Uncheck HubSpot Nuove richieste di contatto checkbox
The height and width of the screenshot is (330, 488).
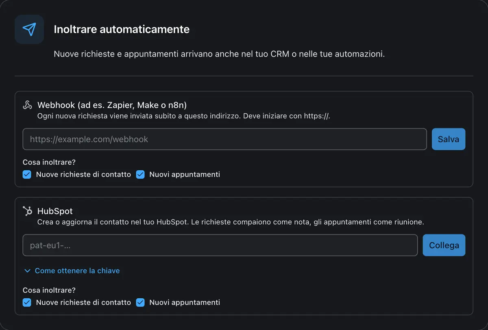pos(27,302)
